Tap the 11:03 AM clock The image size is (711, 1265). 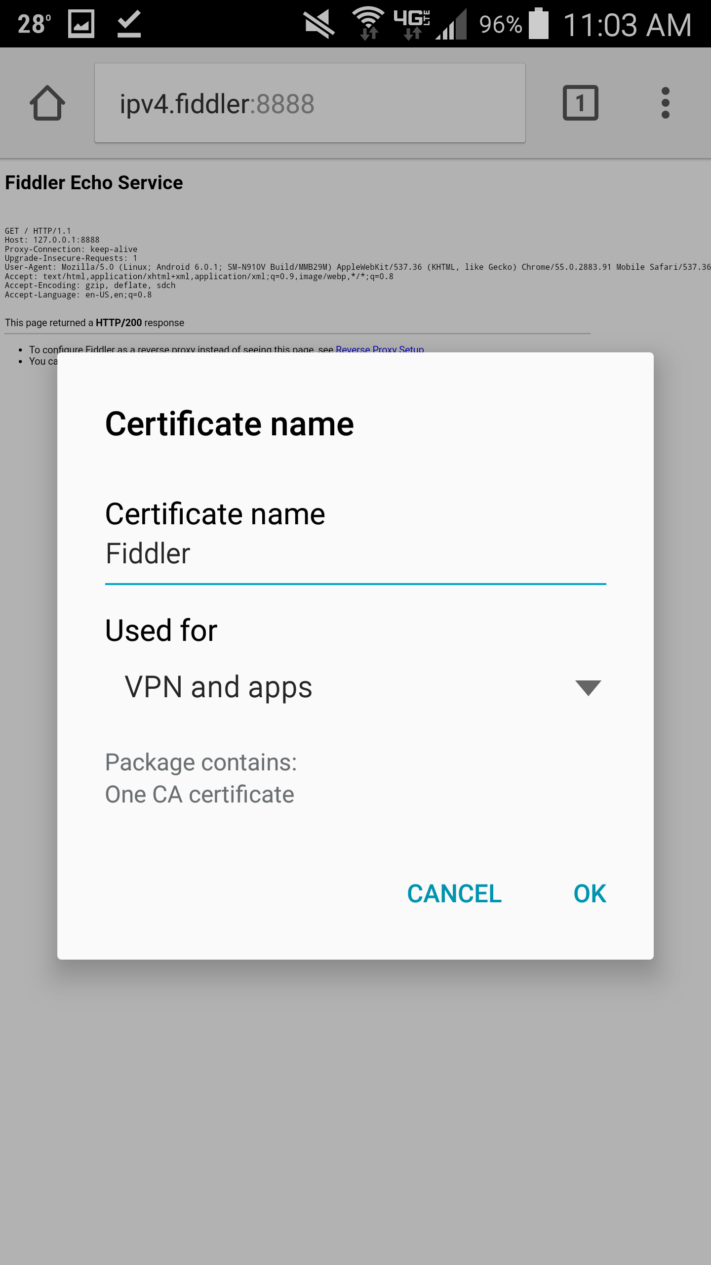click(627, 25)
